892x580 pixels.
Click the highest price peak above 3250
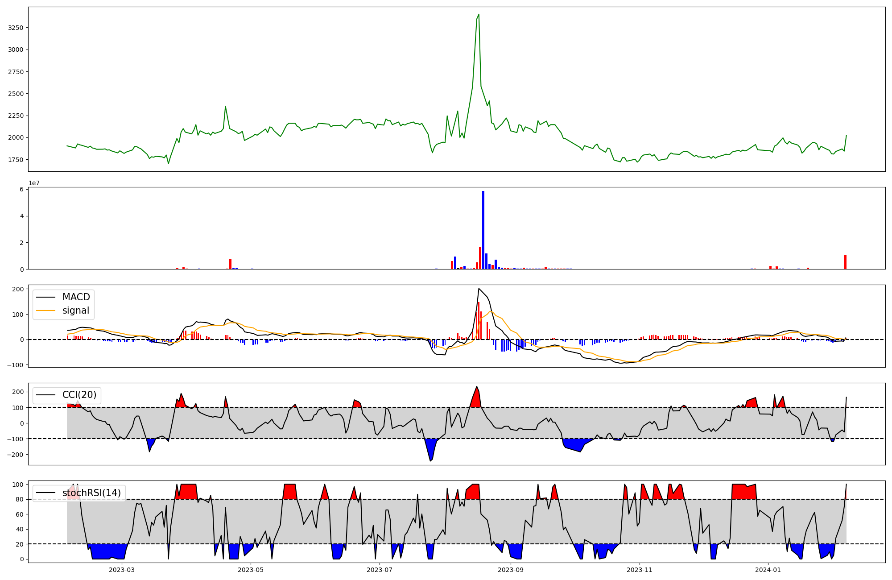(479, 15)
